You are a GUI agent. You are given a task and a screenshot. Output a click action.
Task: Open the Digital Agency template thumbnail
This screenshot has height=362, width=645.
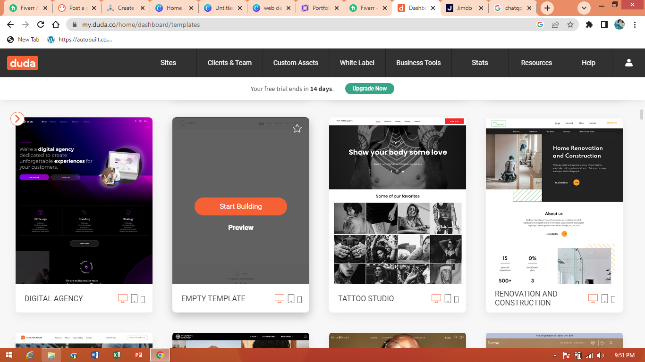(84, 201)
